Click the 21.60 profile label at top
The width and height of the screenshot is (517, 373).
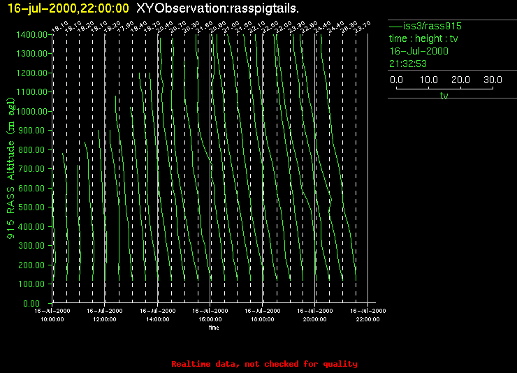point(205,27)
